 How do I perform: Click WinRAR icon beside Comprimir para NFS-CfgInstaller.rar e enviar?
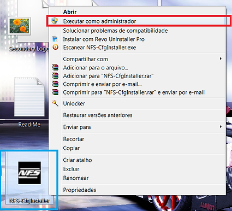(55, 92)
